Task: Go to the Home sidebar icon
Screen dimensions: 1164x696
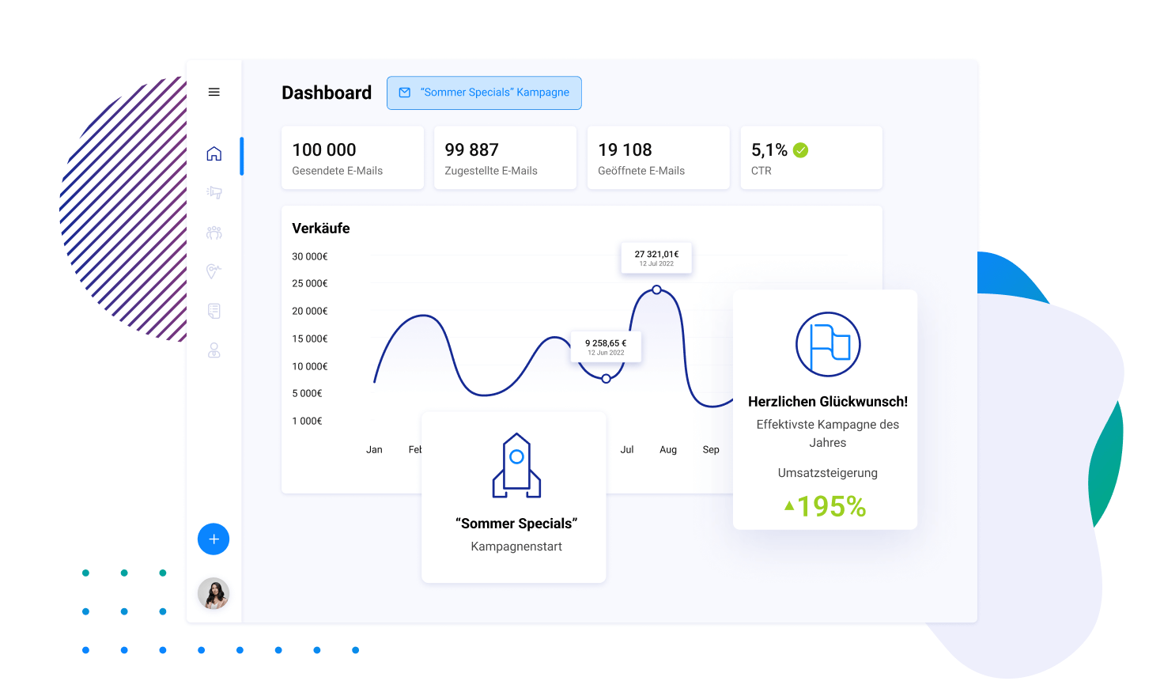Action: click(214, 153)
